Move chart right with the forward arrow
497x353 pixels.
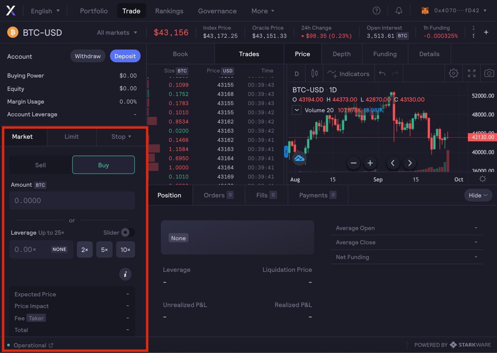[410, 163]
